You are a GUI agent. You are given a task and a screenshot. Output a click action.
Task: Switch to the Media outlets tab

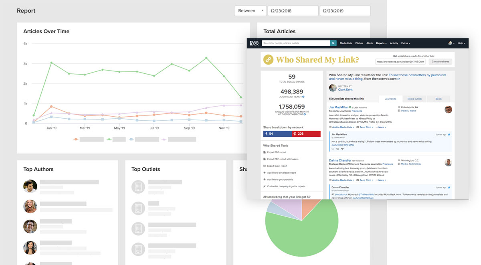(x=414, y=99)
